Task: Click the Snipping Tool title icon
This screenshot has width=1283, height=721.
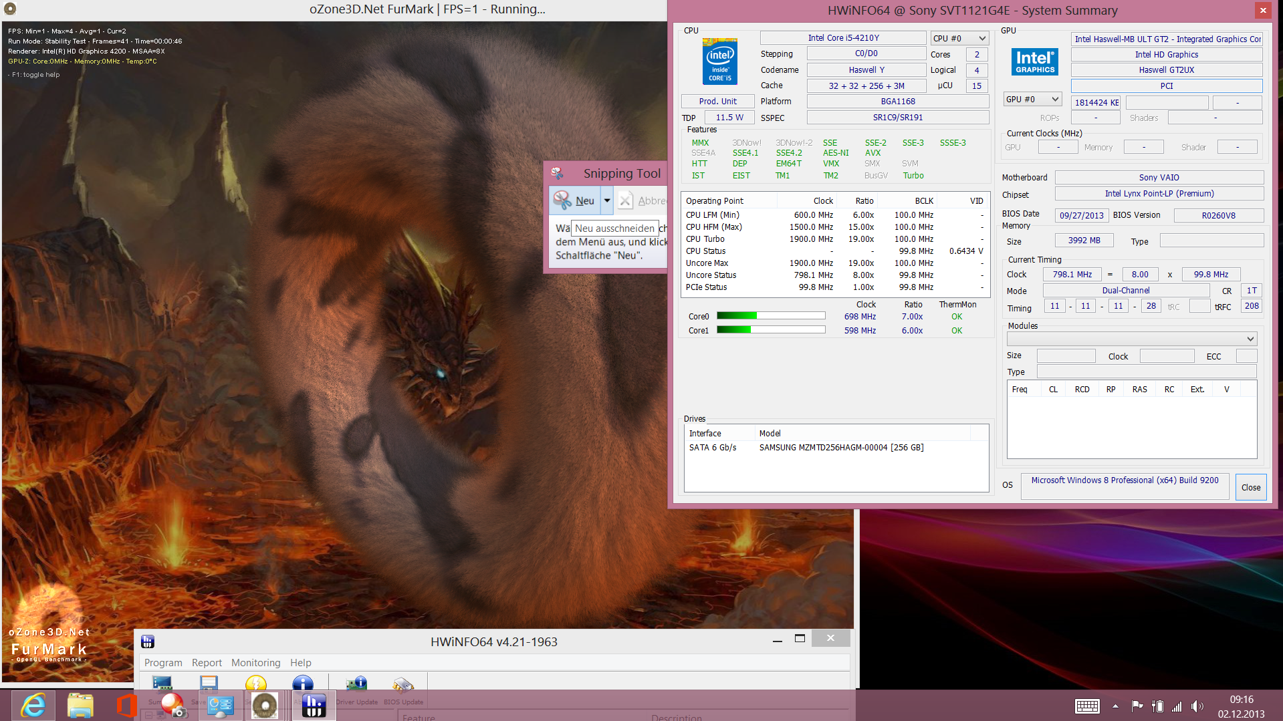Action: pos(557,173)
